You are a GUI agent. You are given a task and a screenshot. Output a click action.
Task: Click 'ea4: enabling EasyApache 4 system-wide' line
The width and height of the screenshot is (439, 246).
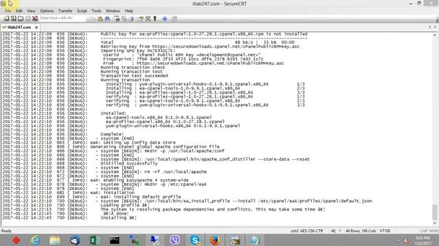(139, 180)
